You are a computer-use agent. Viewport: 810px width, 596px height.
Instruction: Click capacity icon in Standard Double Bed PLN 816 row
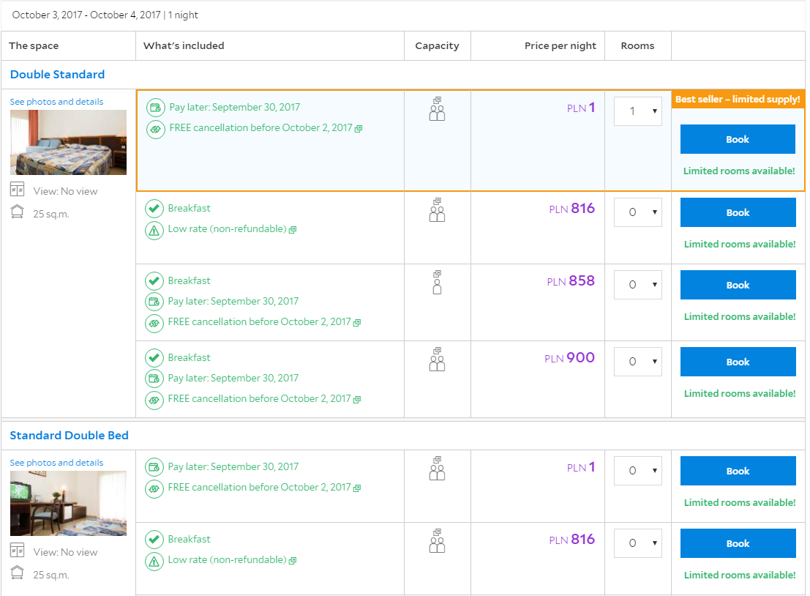point(437,540)
